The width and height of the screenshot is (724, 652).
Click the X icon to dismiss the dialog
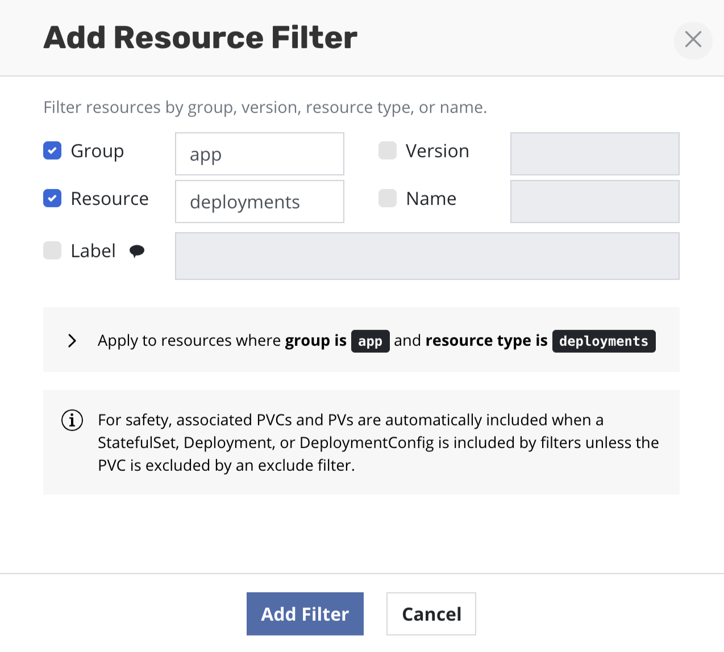pyautogui.click(x=693, y=40)
